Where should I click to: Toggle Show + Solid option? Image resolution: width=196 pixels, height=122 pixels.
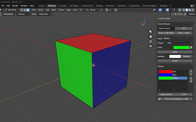tap(184, 33)
